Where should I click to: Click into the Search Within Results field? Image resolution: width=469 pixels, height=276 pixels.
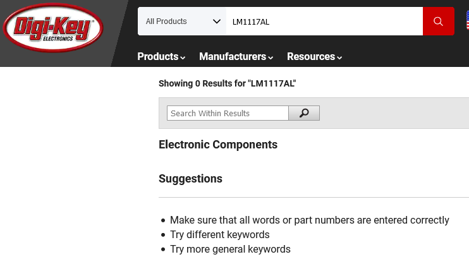pos(228,113)
